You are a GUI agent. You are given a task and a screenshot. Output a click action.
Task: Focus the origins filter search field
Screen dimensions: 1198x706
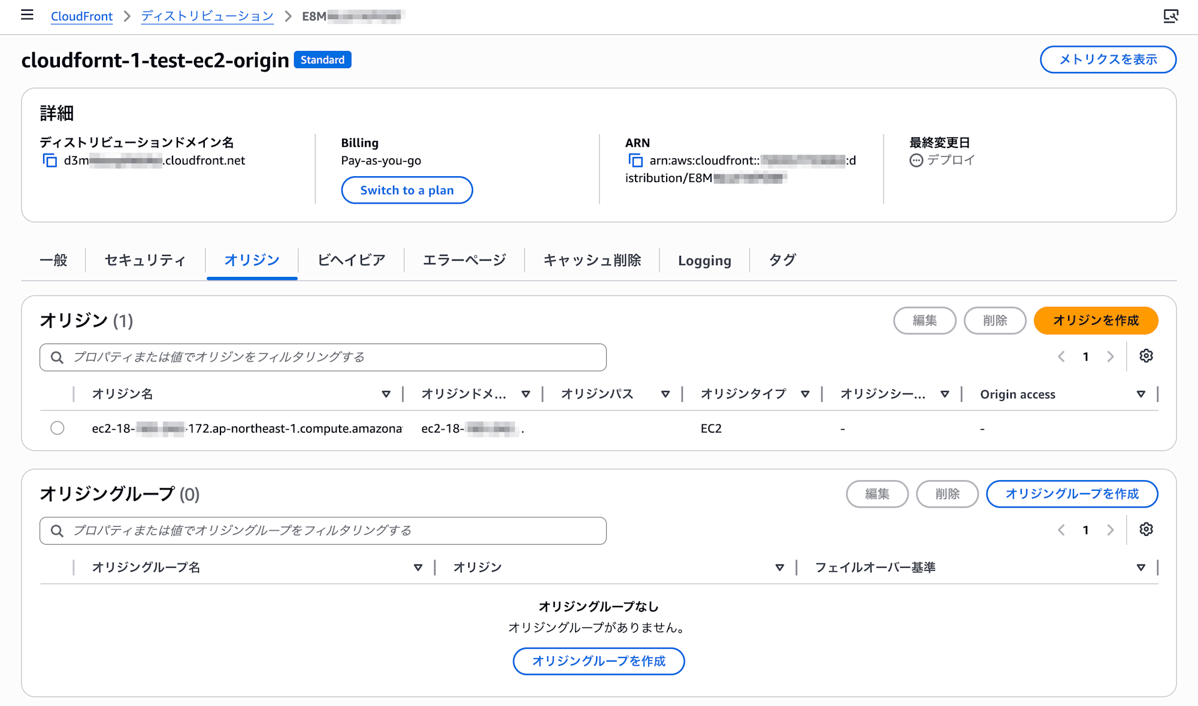click(x=323, y=357)
